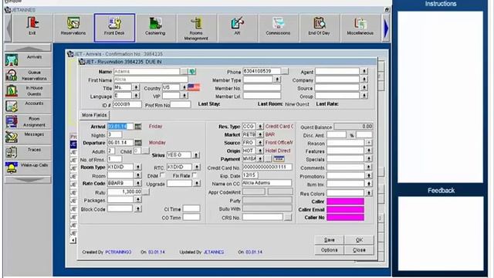494x278 pixels.
Task: Click the Rate amount field
Action: [x=125, y=192]
